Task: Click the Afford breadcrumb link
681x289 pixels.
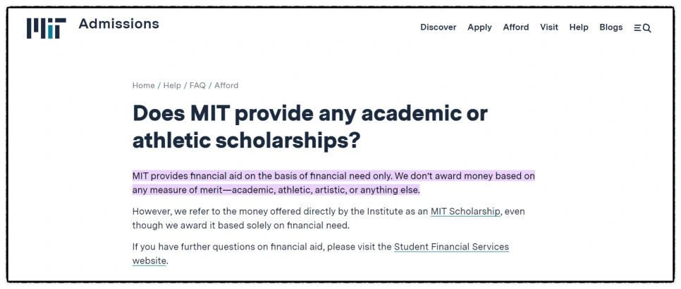Action: 226,85
